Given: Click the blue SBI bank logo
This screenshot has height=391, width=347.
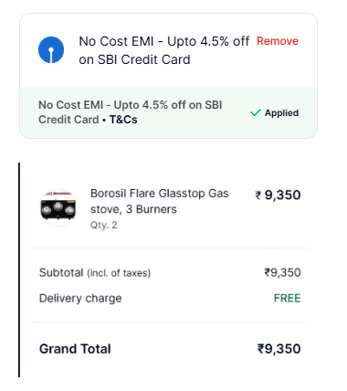Looking at the screenshot, I should coord(51,50).
